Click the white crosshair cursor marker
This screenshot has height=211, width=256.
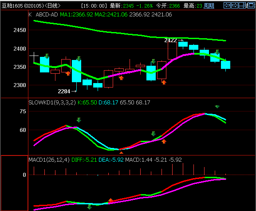point(34,56)
